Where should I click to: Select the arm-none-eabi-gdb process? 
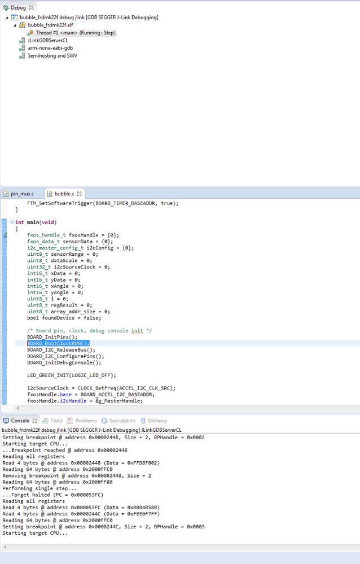pos(50,48)
